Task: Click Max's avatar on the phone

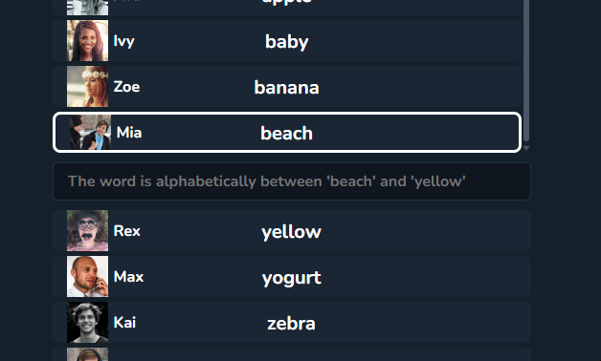Action: pos(87,277)
